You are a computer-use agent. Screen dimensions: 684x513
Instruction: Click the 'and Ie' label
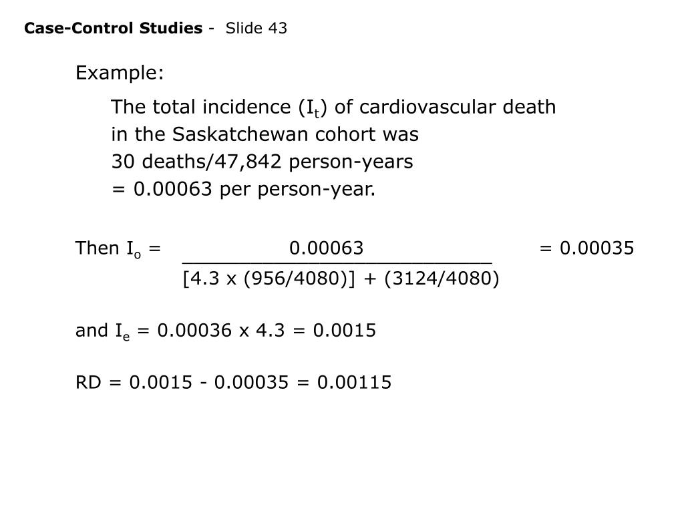pyautogui.click(x=102, y=331)
